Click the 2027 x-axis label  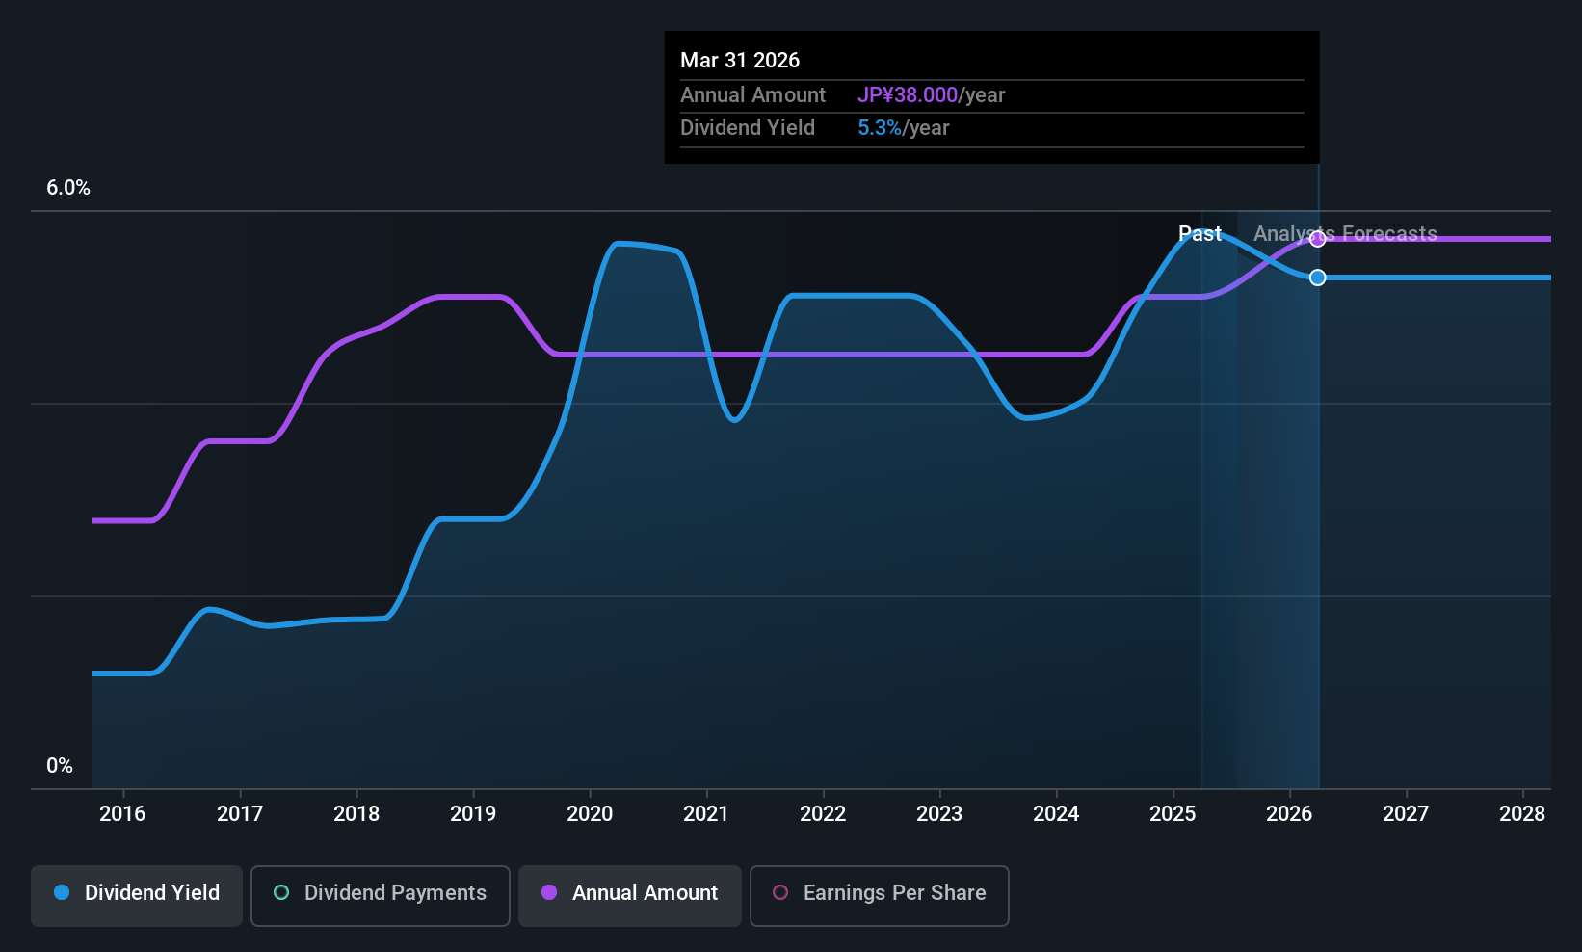pyautogui.click(x=1406, y=814)
